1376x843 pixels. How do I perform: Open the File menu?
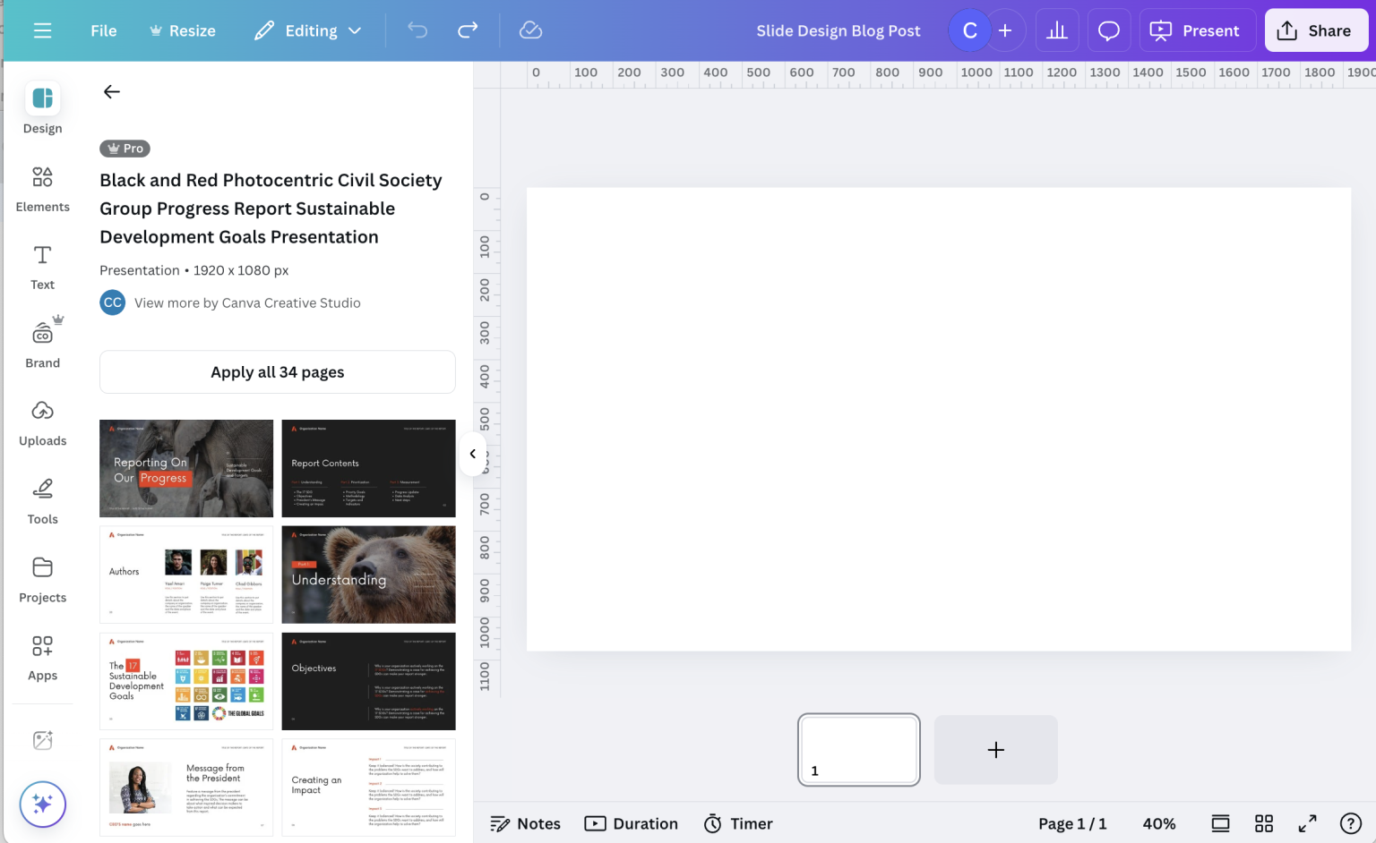pyautogui.click(x=103, y=30)
